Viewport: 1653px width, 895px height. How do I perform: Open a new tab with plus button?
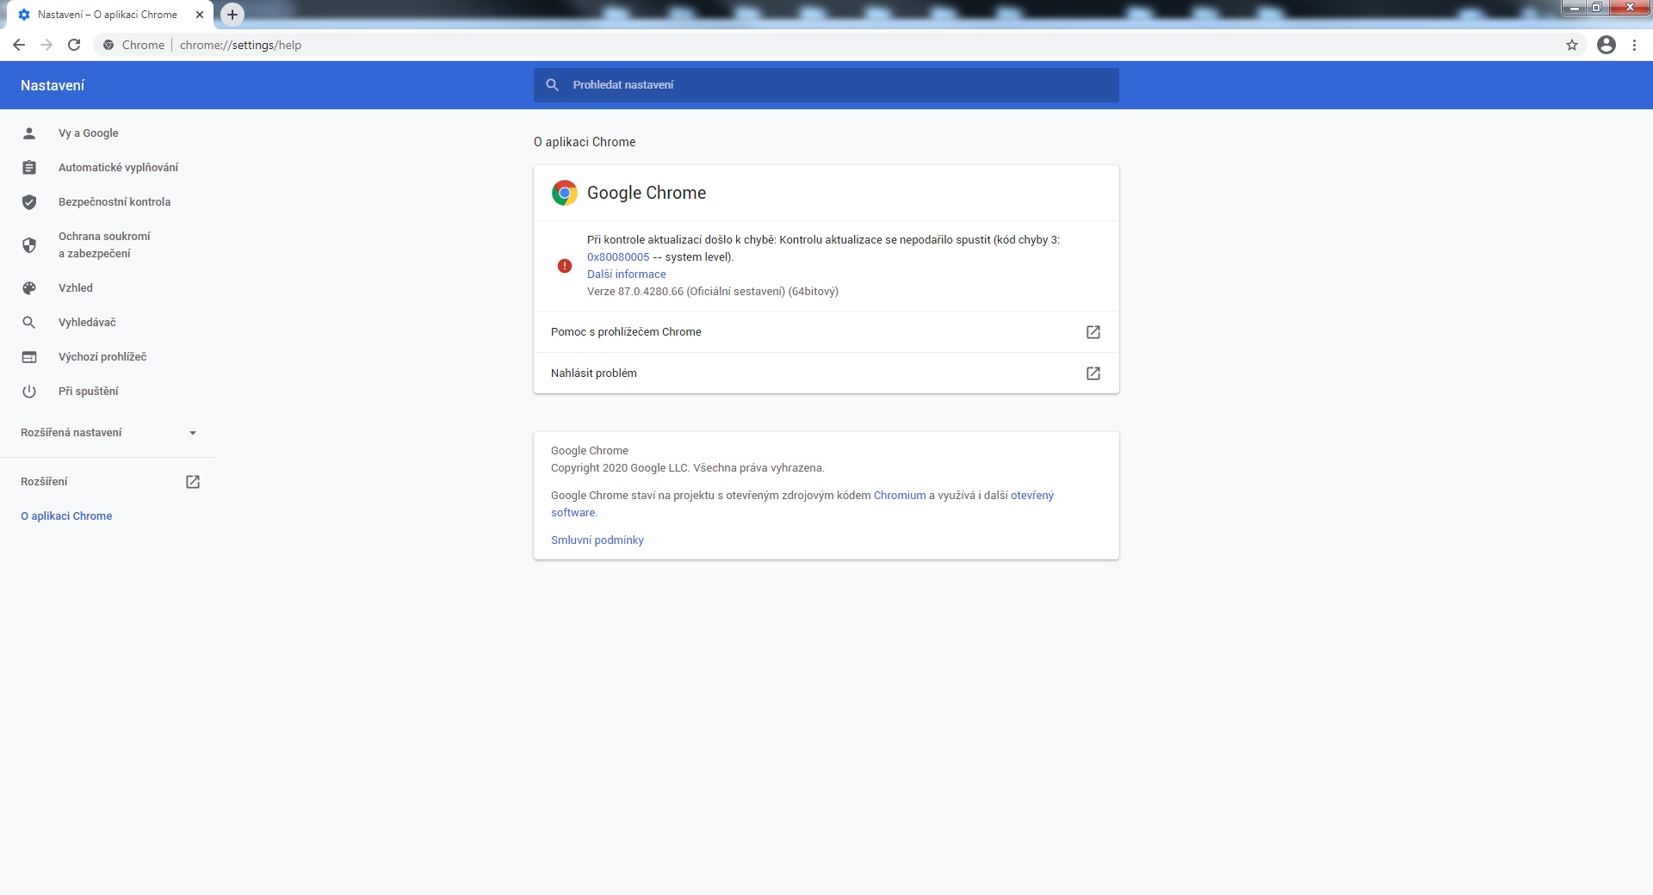(x=232, y=15)
